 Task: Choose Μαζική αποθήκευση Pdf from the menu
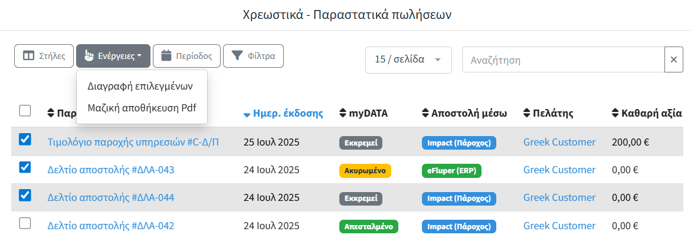tap(142, 108)
